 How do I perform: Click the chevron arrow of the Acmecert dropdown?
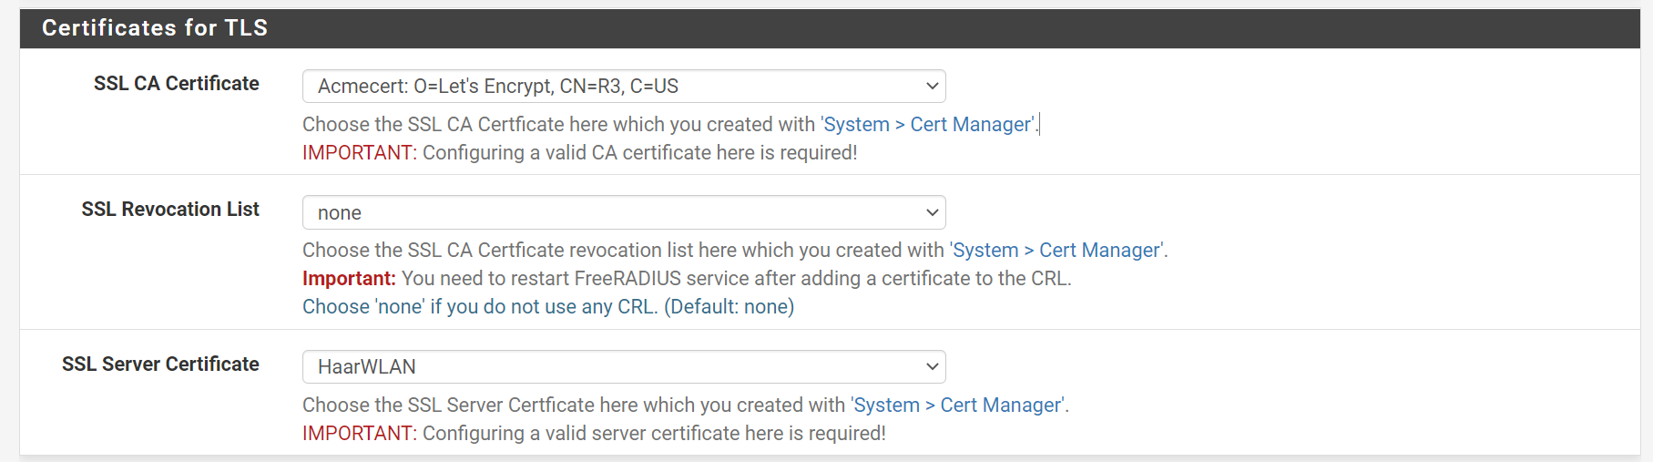point(932,87)
